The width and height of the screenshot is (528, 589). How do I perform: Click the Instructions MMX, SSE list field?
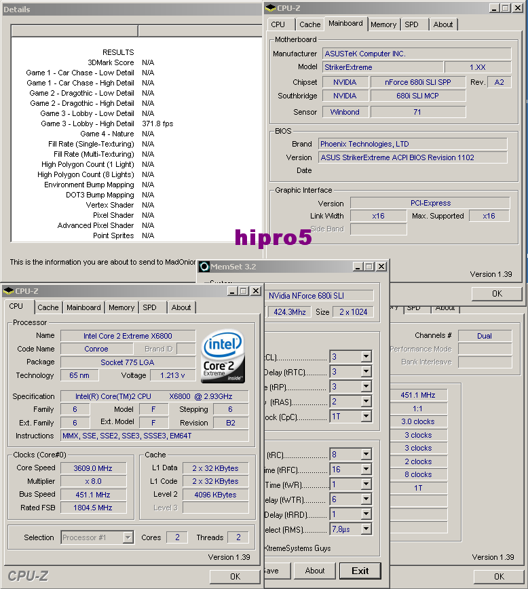coord(155,436)
